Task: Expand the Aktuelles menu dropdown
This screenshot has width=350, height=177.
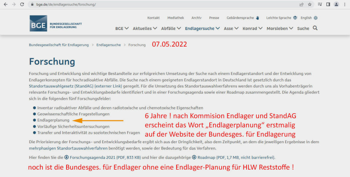Action: pyautogui.click(x=145, y=28)
